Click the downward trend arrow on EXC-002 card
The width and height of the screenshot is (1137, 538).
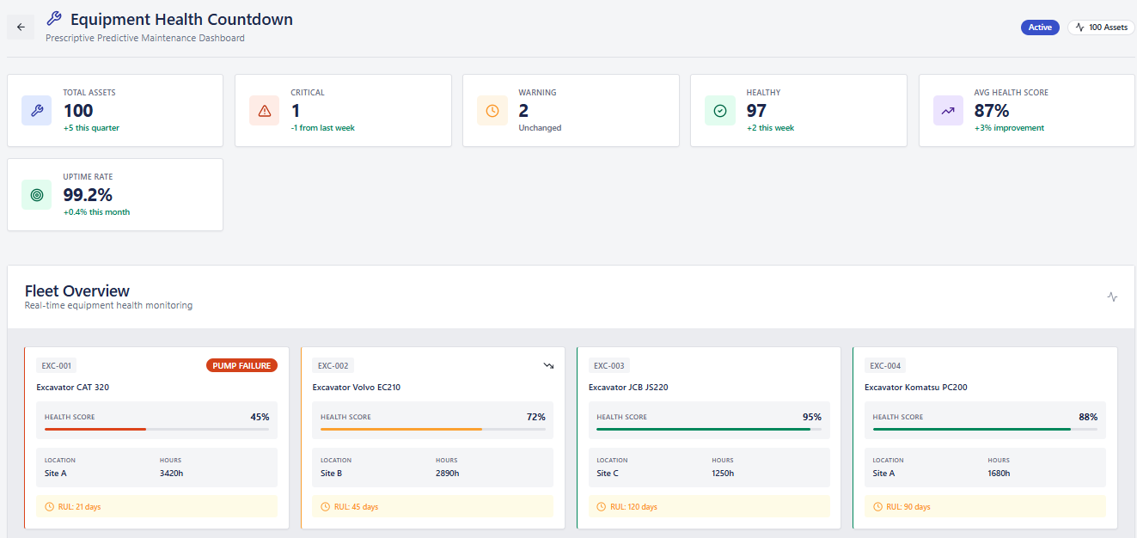coord(548,365)
